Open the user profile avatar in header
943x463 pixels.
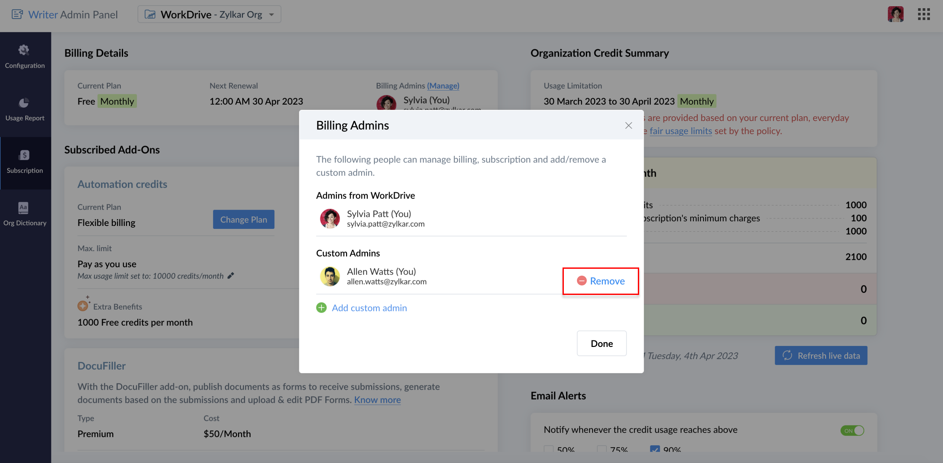[896, 14]
